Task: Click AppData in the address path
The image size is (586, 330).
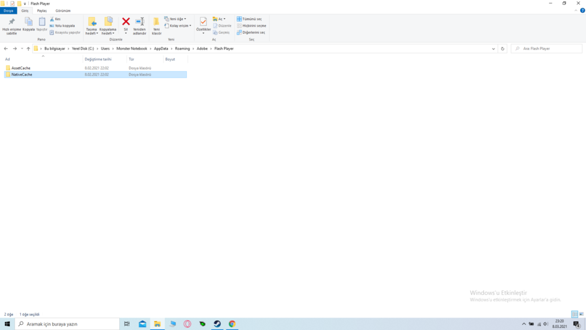Action: pos(161,49)
